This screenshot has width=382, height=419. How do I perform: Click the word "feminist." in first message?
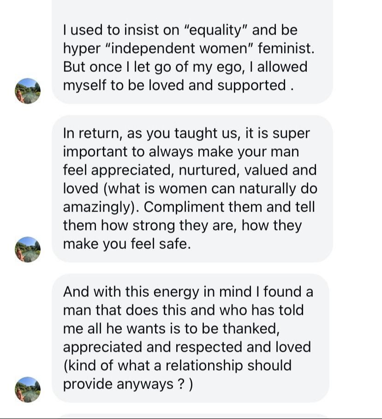286,48
